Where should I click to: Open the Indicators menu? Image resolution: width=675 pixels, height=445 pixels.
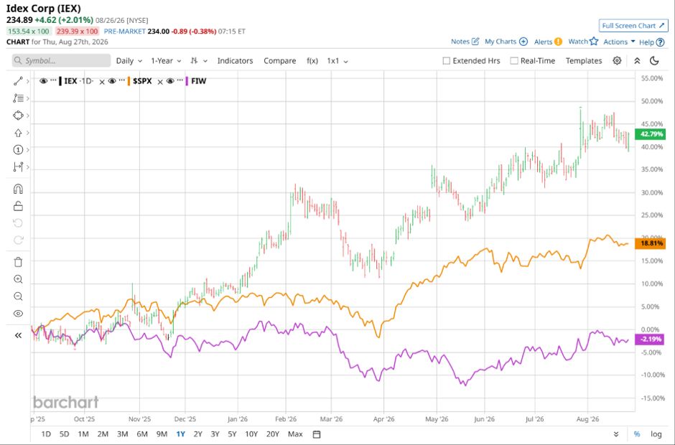click(235, 61)
